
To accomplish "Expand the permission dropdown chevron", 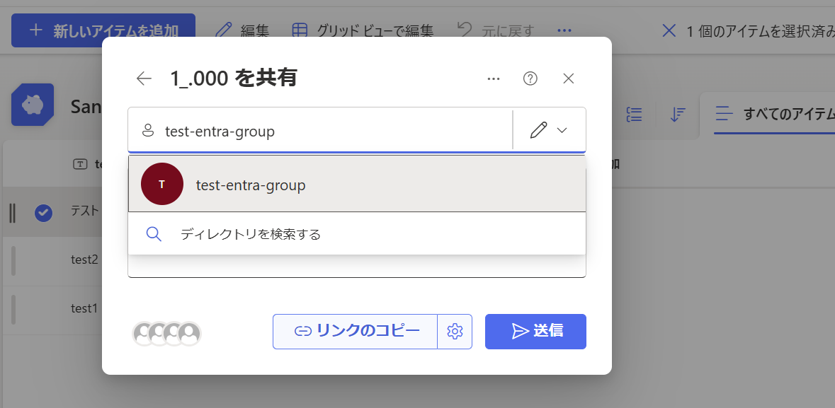I will pos(562,128).
